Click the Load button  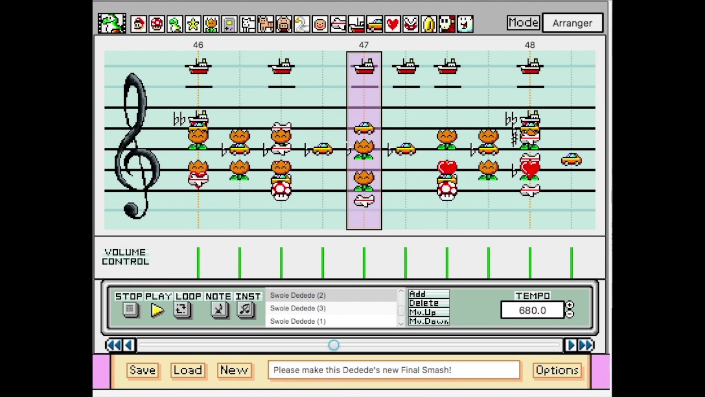(188, 370)
